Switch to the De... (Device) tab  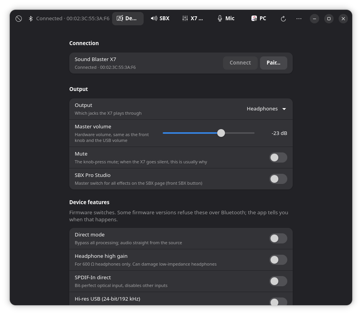(128, 19)
